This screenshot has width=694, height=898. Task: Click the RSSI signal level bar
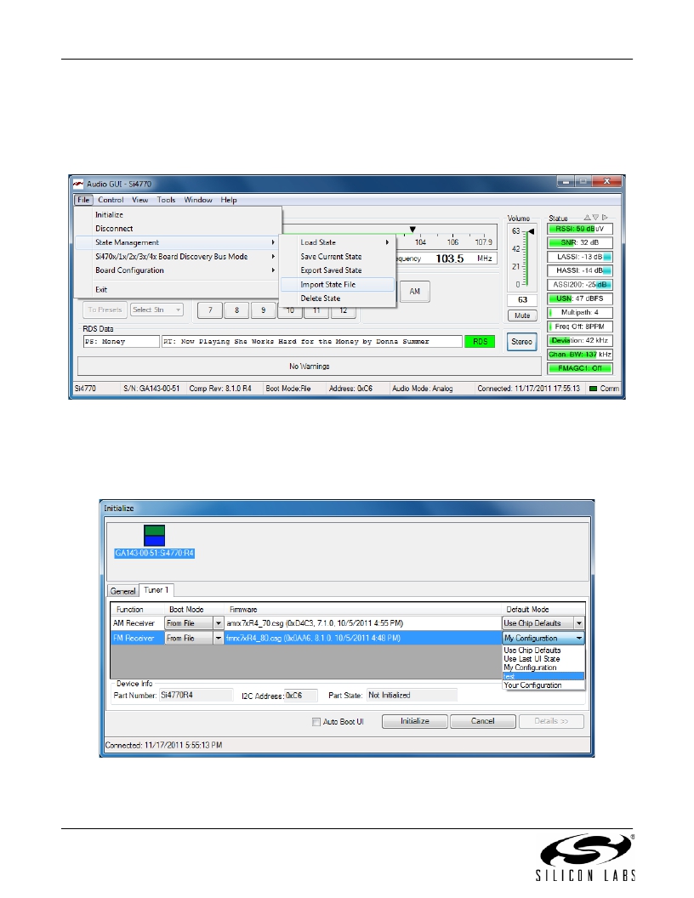[579, 229]
